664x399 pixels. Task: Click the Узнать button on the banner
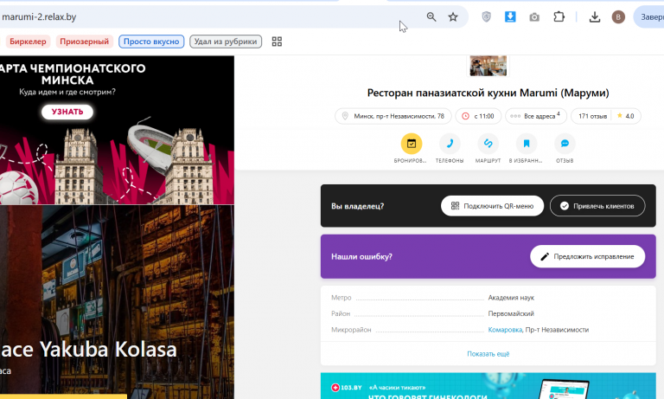point(67,112)
